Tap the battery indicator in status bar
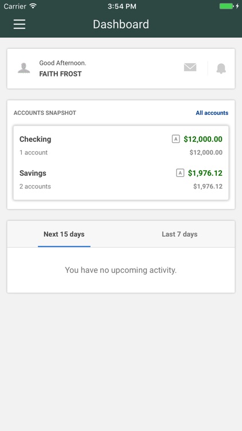This screenshot has width=242, height=431. point(229,6)
